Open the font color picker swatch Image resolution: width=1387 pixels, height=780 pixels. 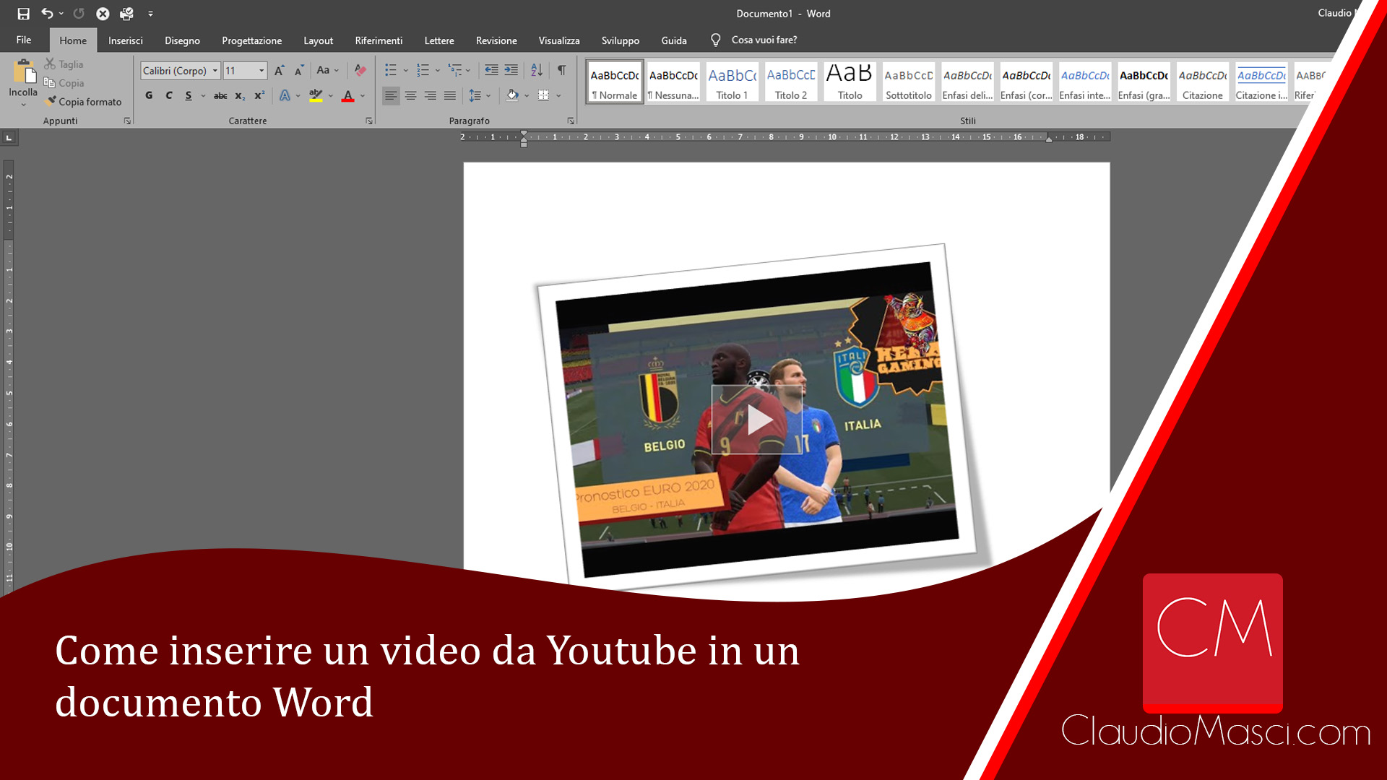[347, 95]
